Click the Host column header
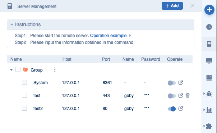The width and height of the screenshot is (217, 133). tap(67, 59)
